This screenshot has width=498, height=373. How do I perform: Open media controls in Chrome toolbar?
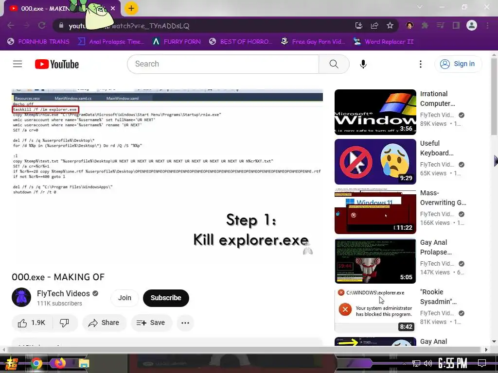click(440, 26)
